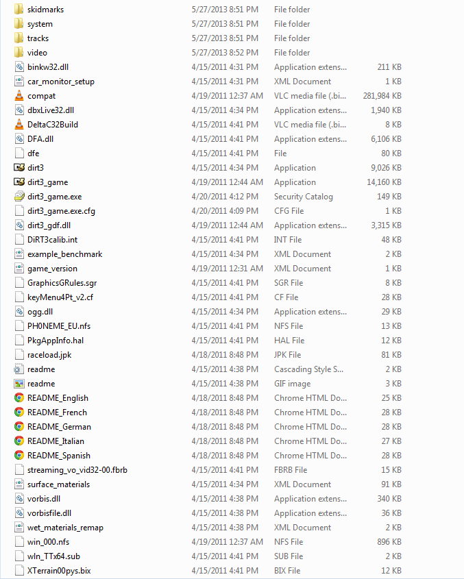The width and height of the screenshot is (464, 579).
Task: Select the dirt3 application icon
Action: (x=19, y=168)
